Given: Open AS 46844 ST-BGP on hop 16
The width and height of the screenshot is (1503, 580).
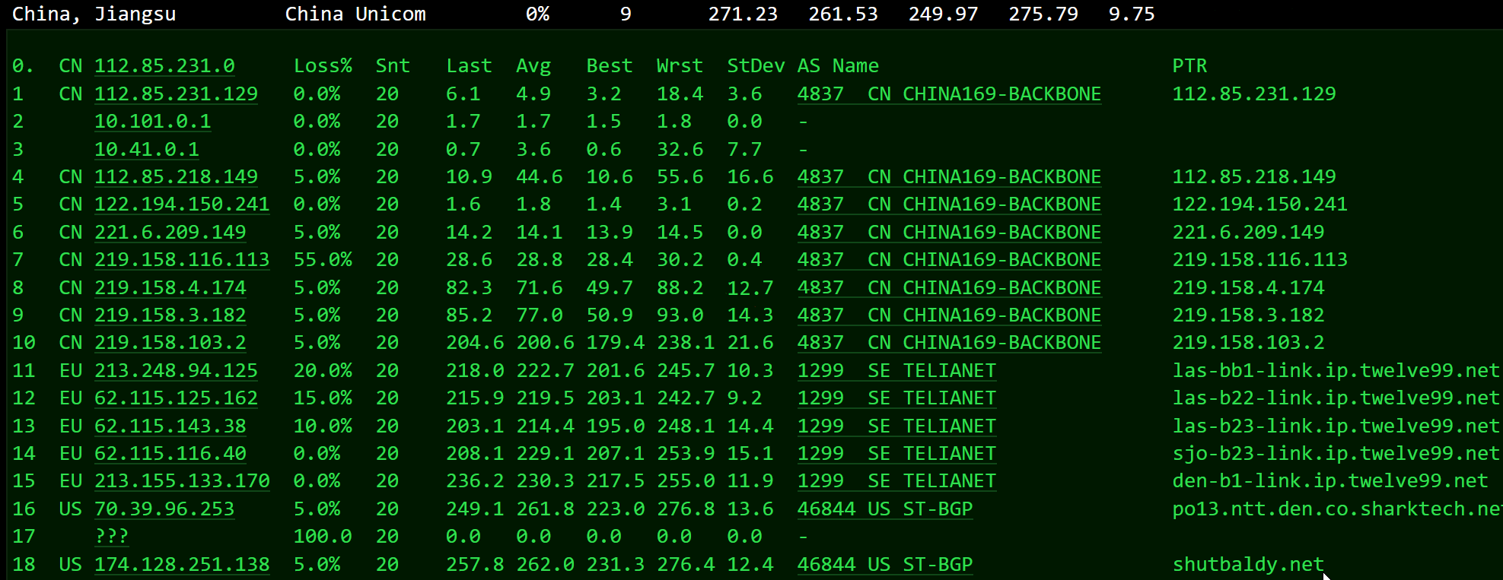Looking at the screenshot, I should tap(885, 509).
